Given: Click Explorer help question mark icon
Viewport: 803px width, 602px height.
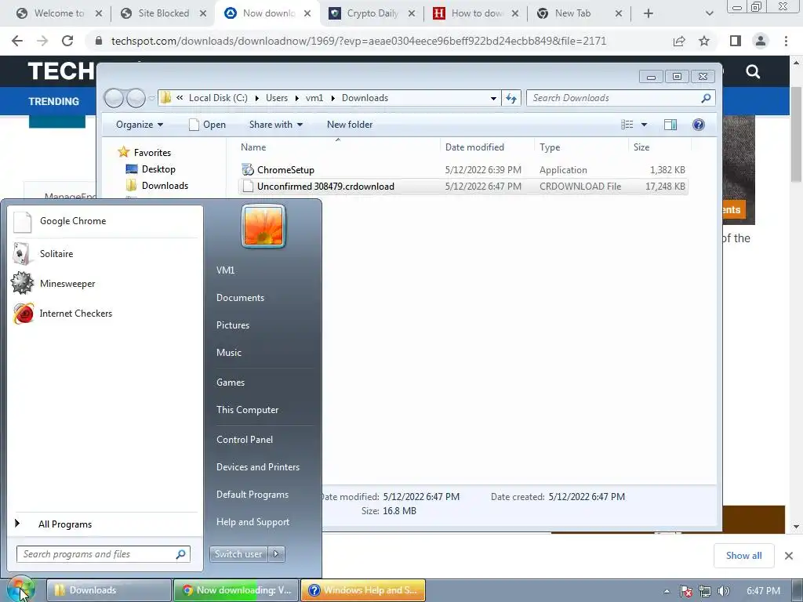Looking at the screenshot, I should (699, 125).
